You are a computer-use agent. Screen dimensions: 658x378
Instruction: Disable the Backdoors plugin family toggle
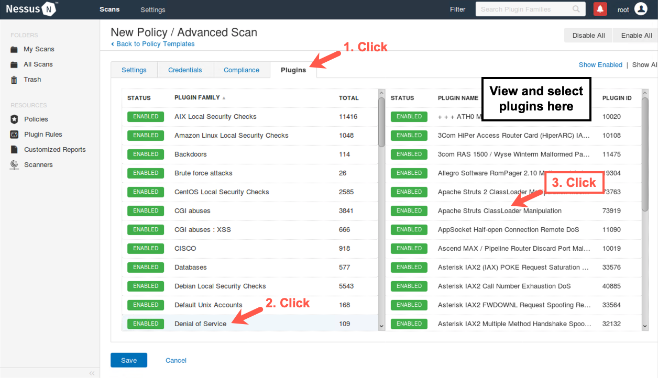click(145, 154)
